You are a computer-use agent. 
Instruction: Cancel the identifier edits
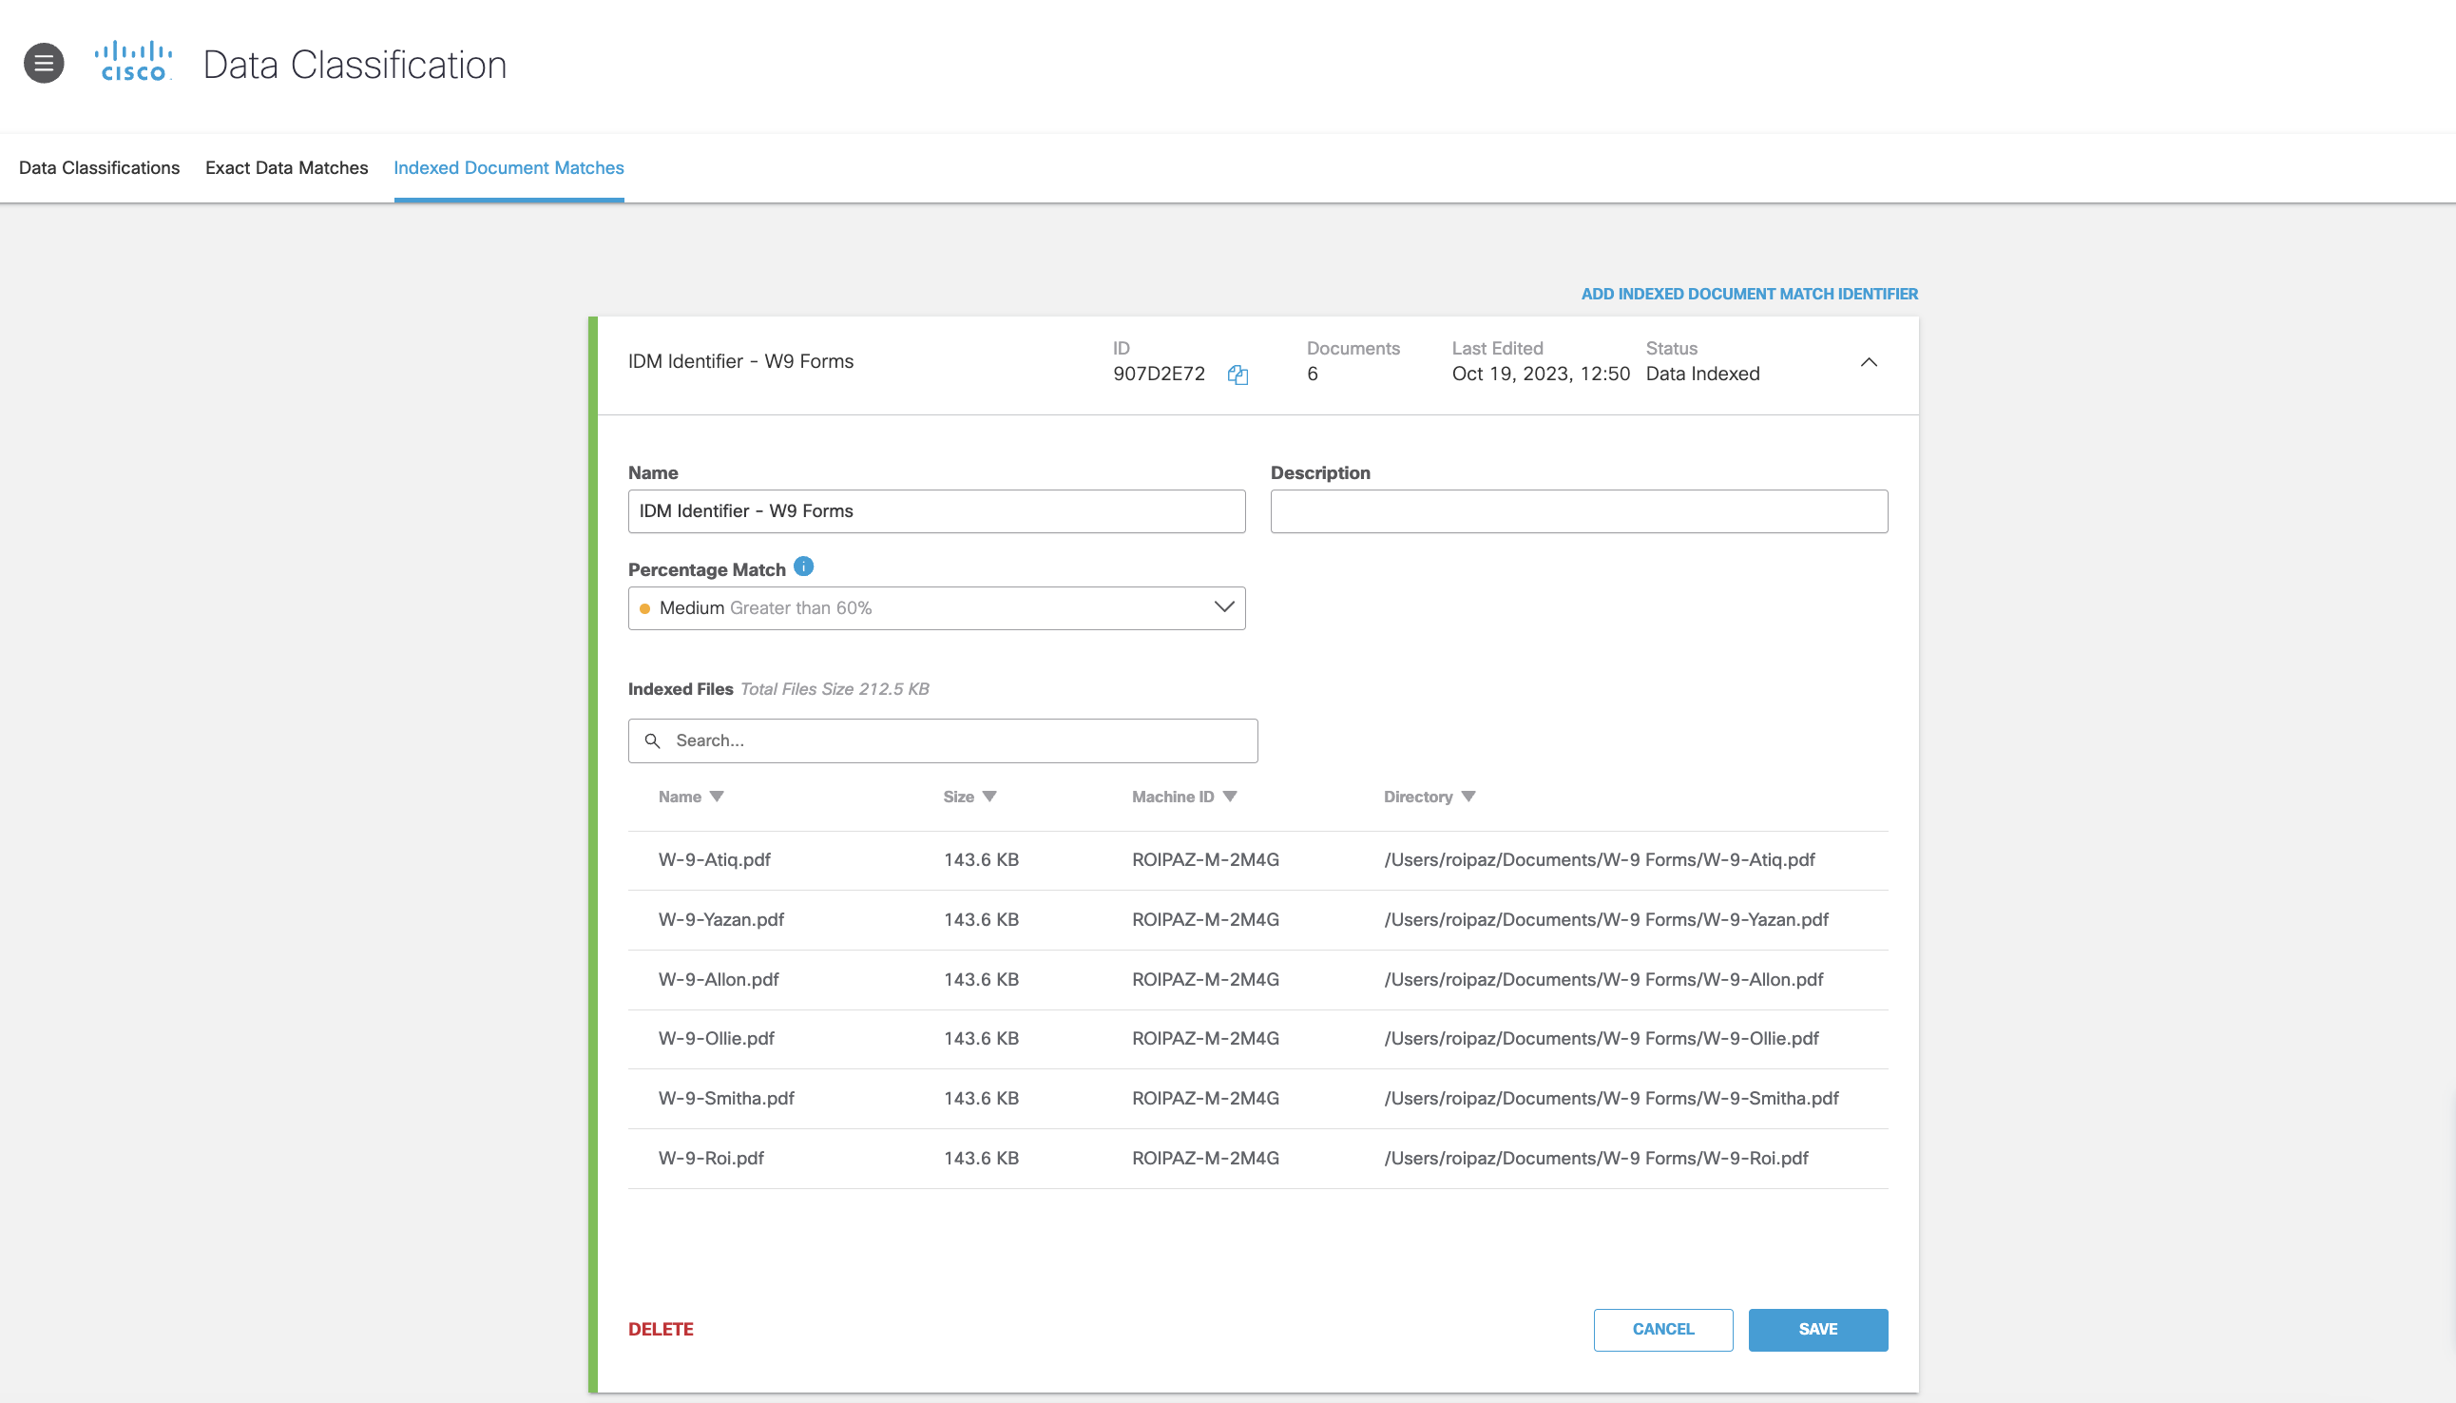(x=1663, y=1330)
